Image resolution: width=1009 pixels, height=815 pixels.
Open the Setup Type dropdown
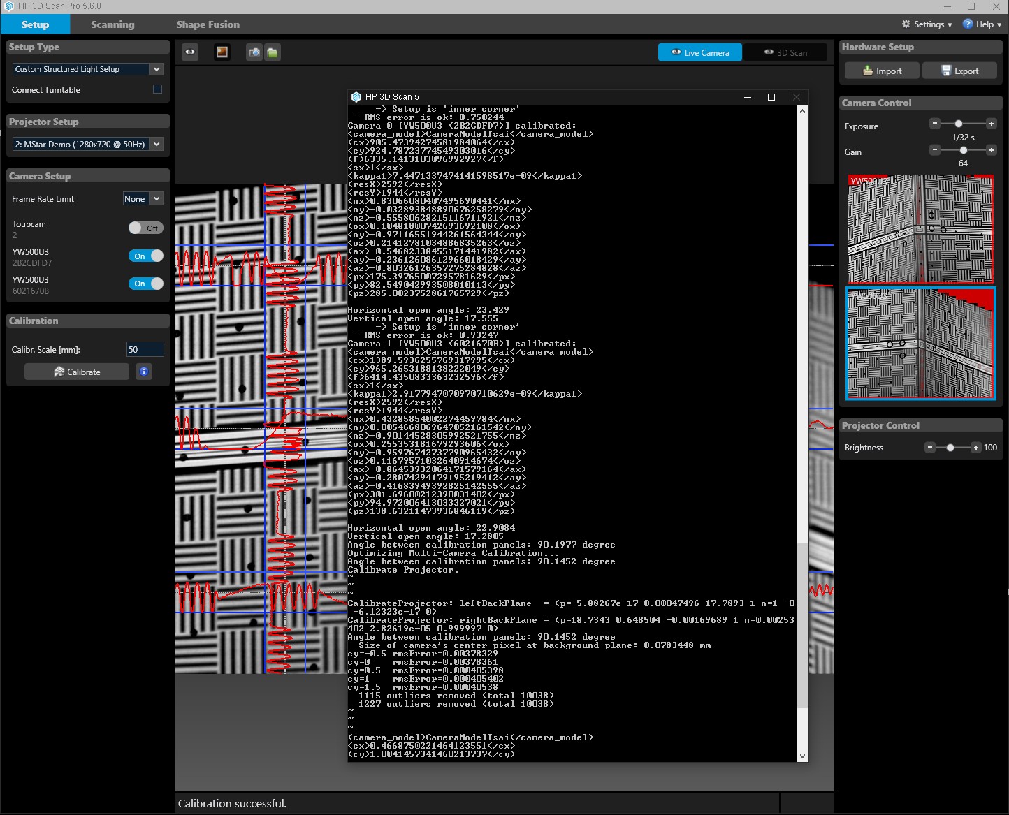click(x=88, y=69)
